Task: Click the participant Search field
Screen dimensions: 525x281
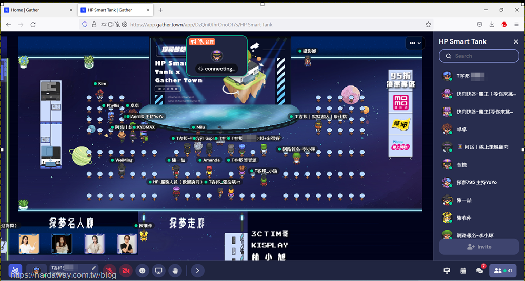Action: 479,56
